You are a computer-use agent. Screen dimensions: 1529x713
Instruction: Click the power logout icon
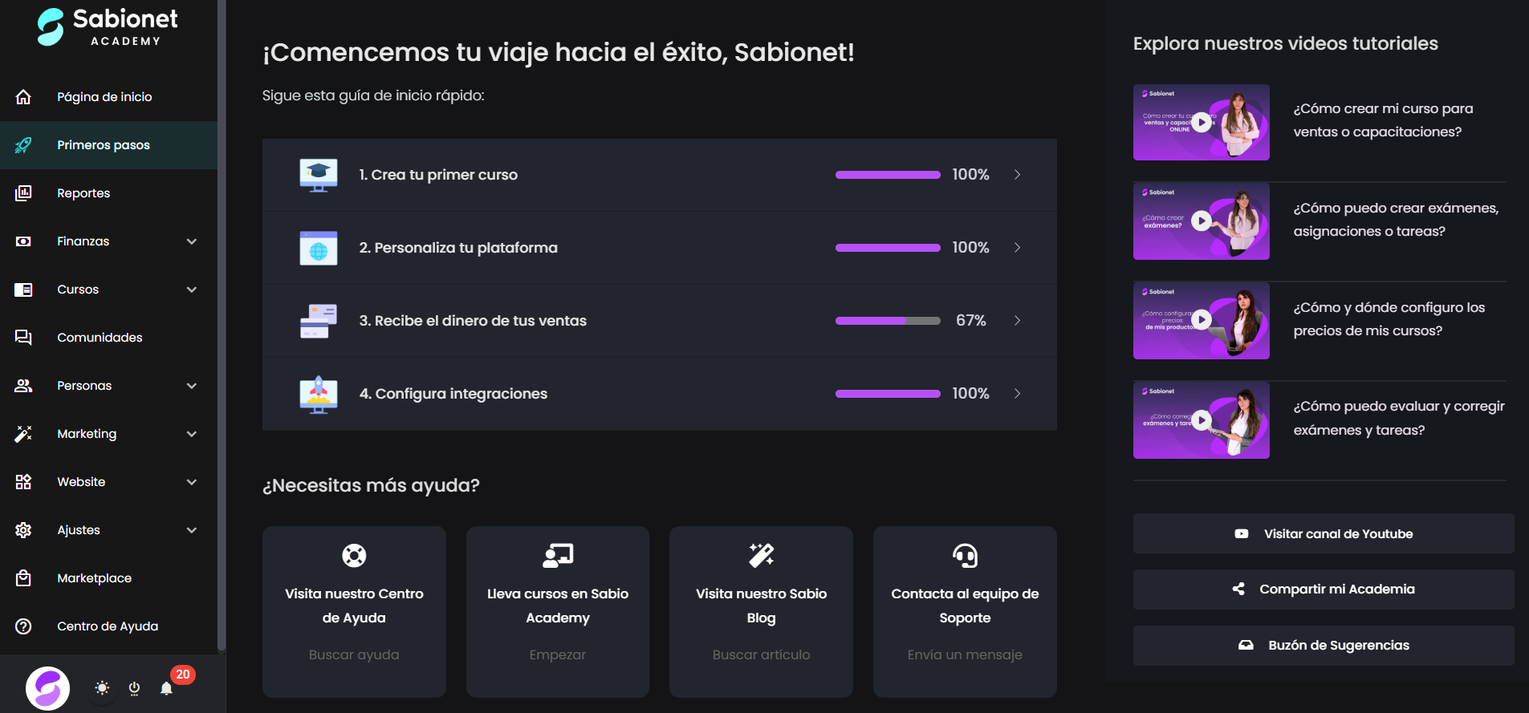[134, 688]
